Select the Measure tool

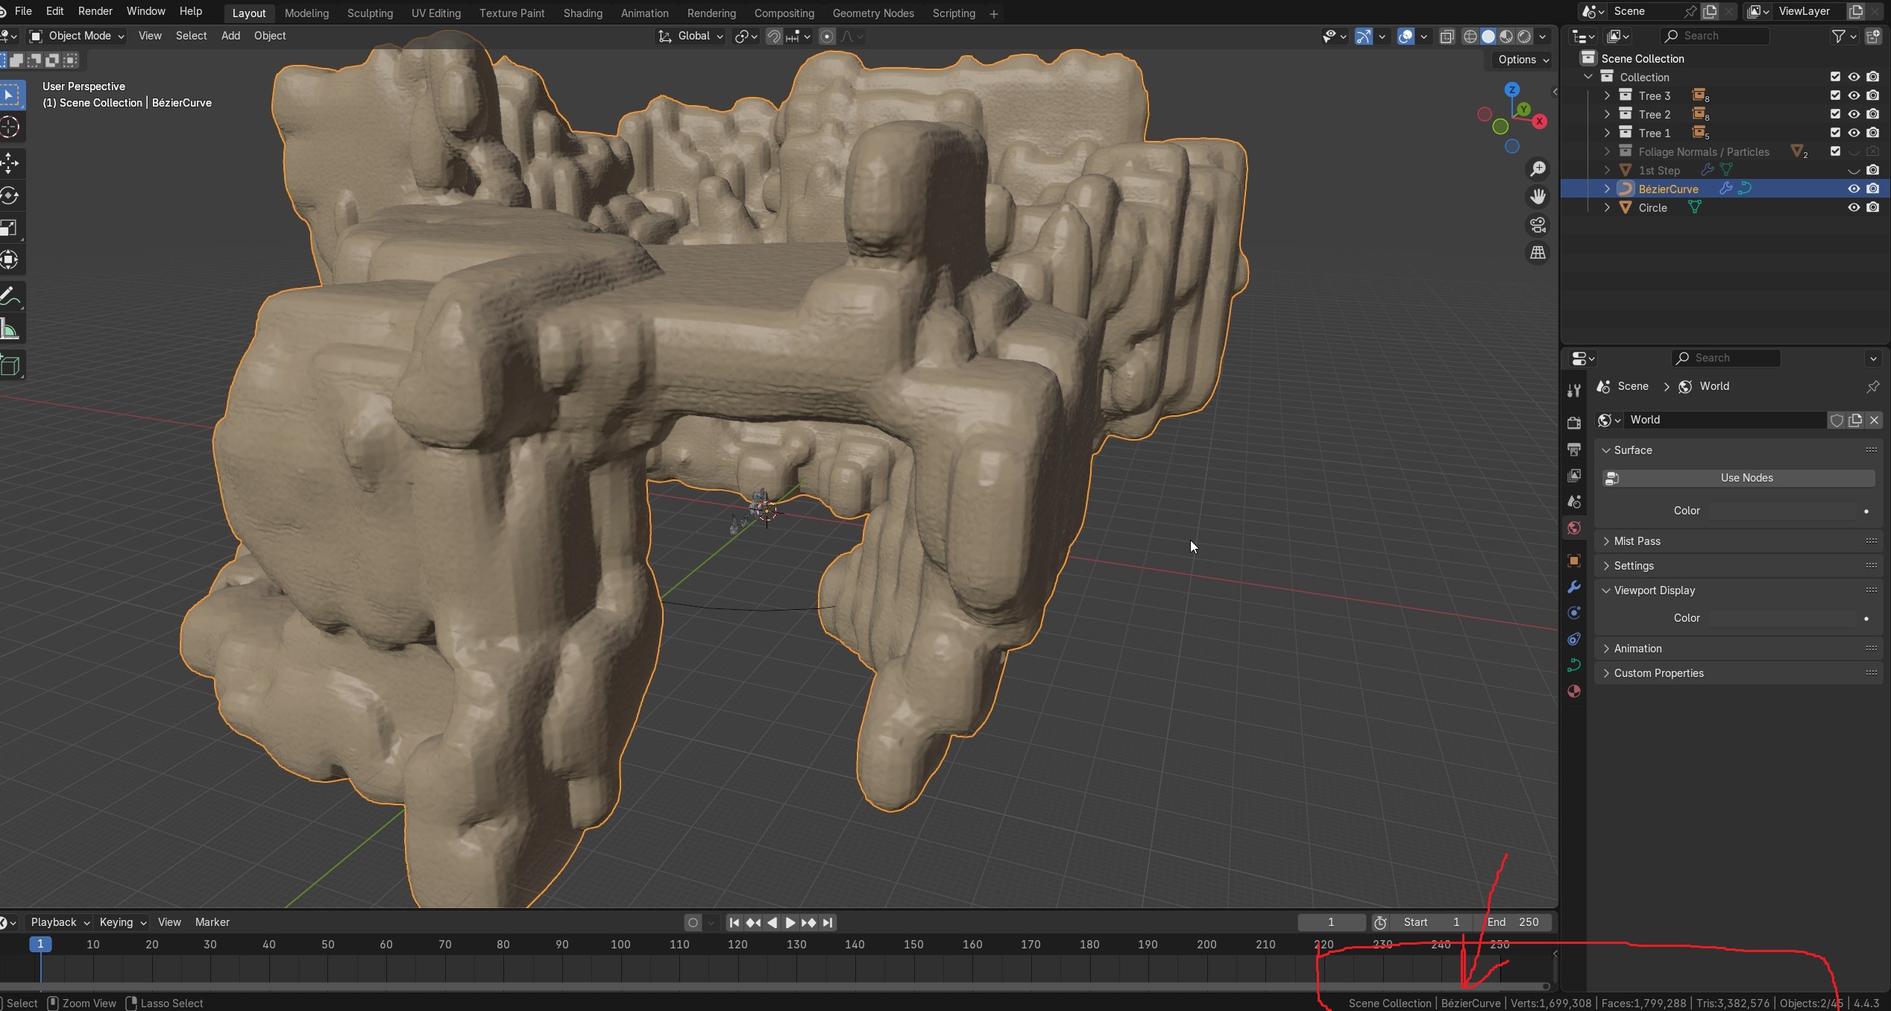[x=10, y=330]
